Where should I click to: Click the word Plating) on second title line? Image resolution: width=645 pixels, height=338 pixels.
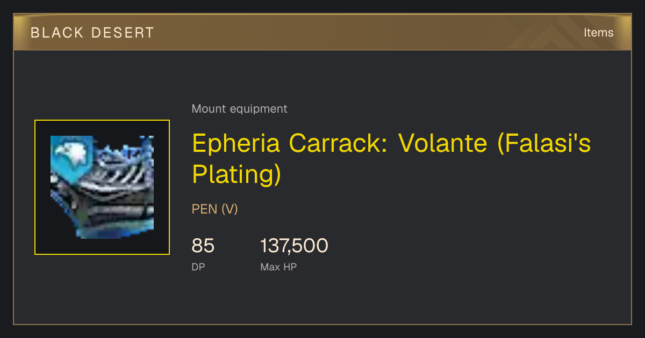236,174
